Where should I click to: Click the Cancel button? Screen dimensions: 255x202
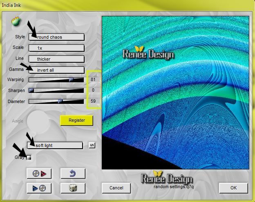point(116,188)
